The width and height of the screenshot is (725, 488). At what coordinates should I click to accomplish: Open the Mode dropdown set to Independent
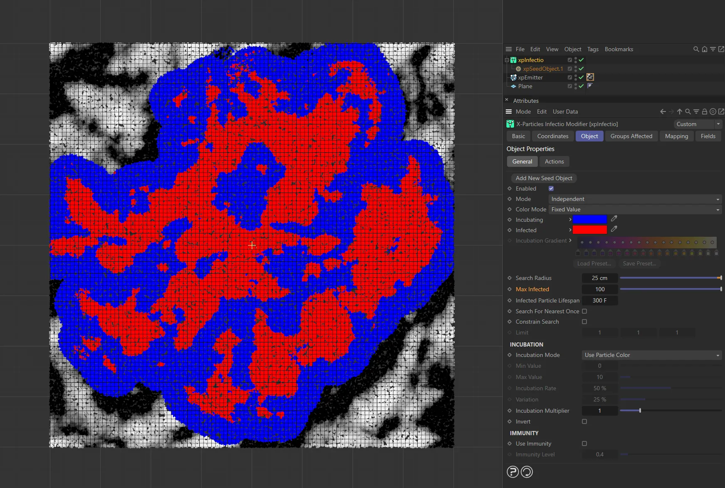point(634,199)
